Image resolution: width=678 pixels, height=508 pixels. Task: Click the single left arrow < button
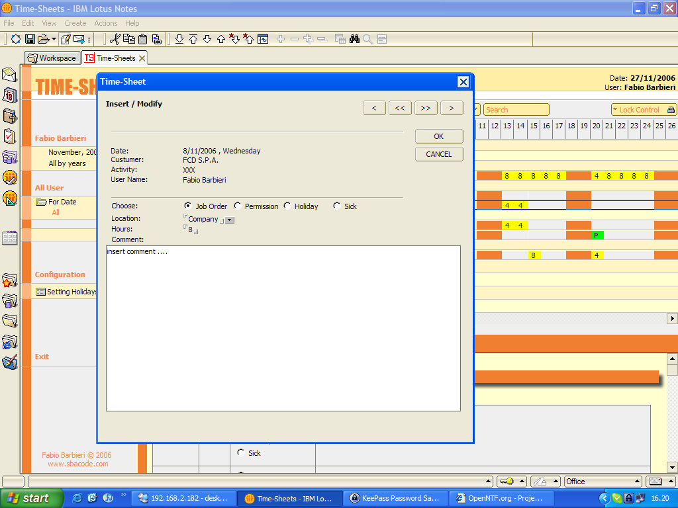tap(375, 108)
